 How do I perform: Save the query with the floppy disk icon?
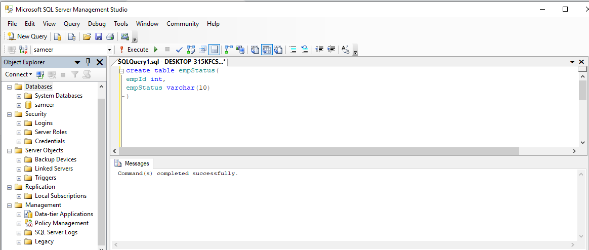click(x=98, y=36)
